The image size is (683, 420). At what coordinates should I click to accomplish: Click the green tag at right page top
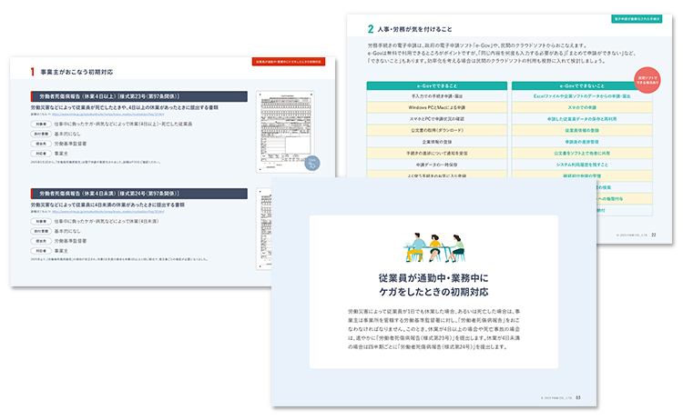[637, 19]
